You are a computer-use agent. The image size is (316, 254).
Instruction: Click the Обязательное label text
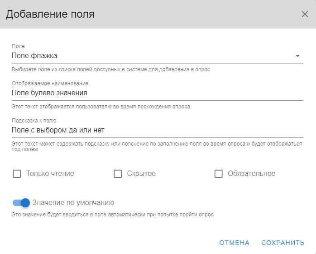[x=252, y=174]
